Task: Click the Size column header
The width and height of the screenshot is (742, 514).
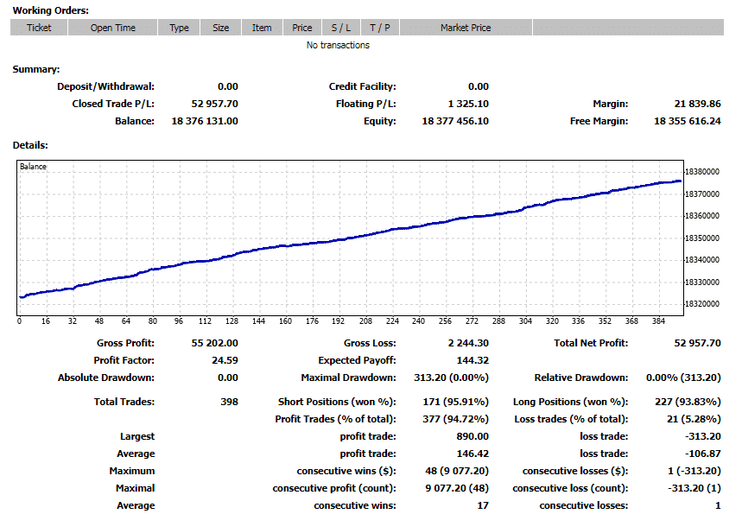Action: (x=221, y=27)
